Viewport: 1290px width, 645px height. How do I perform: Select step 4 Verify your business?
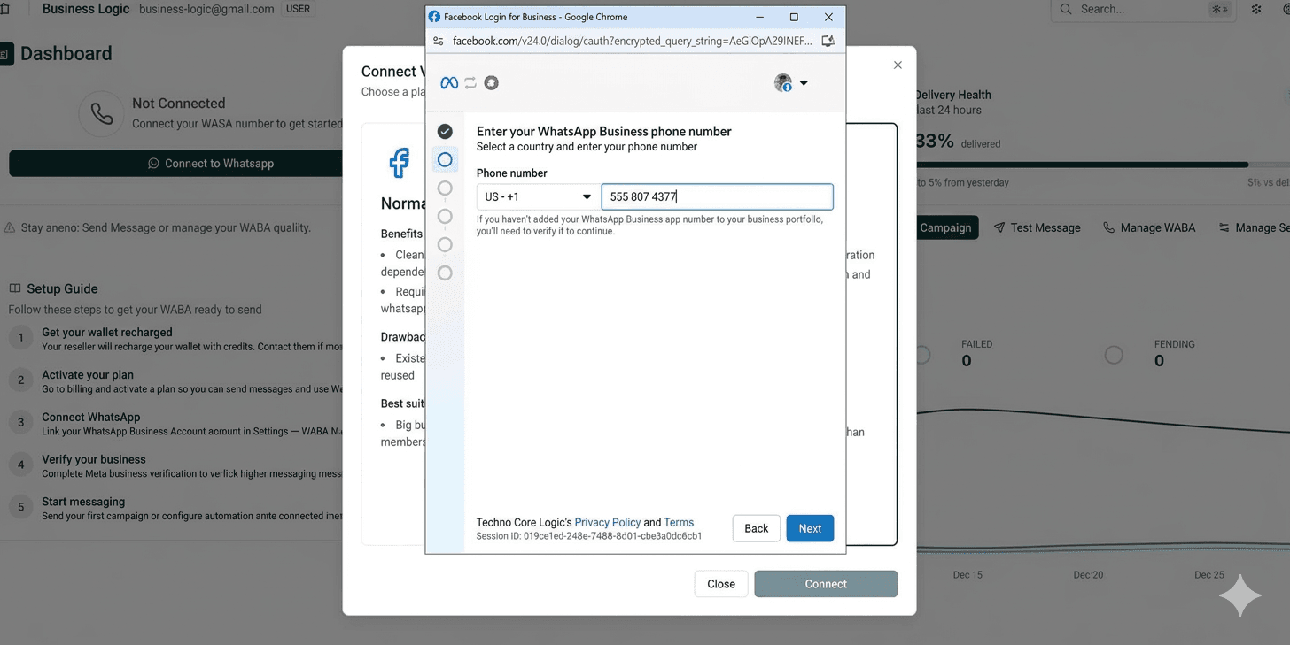pyautogui.click(x=175, y=466)
